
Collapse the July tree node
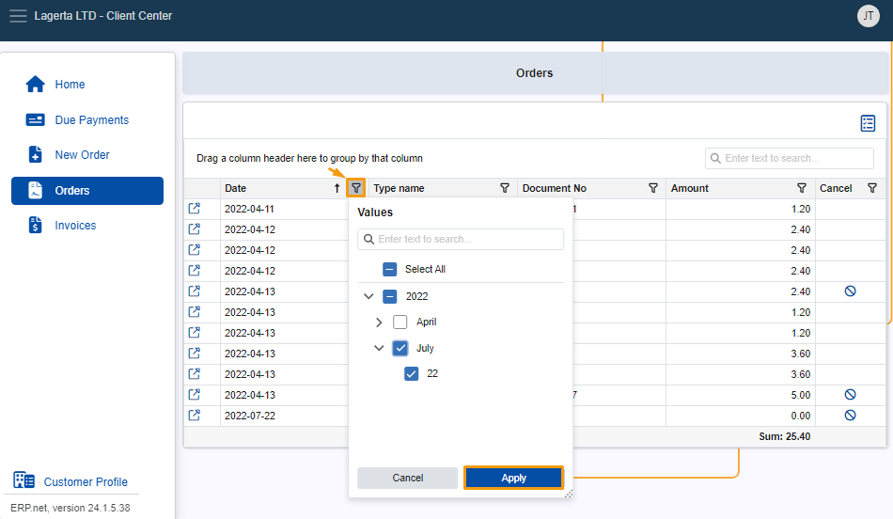[x=380, y=348]
